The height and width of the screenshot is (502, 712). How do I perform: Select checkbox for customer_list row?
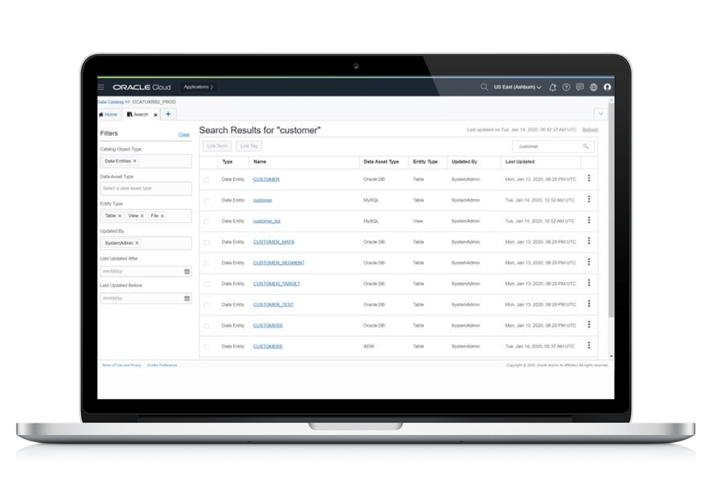point(206,221)
